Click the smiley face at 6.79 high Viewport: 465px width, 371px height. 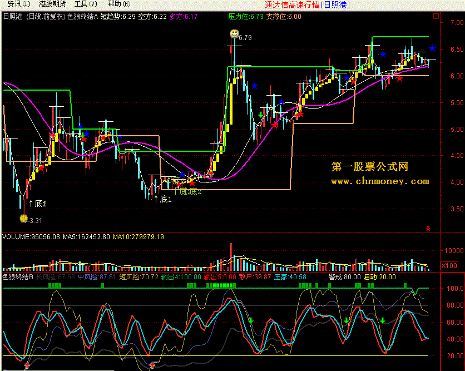234,33
